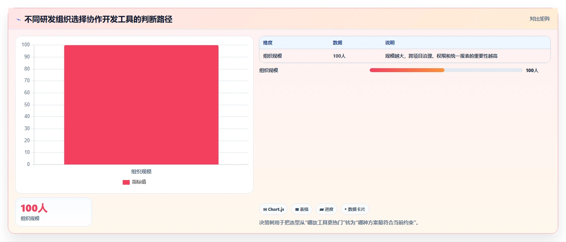The width and height of the screenshot is (566, 242).
Task: Select the 维度 column header
Action: pyautogui.click(x=268, y=43)
